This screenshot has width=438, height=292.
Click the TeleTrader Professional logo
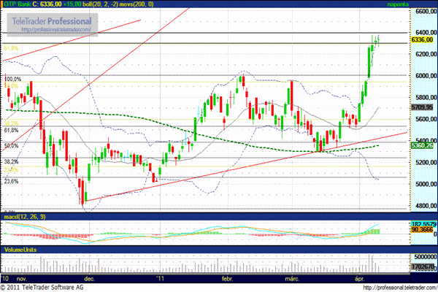click(x=50, y=22)
